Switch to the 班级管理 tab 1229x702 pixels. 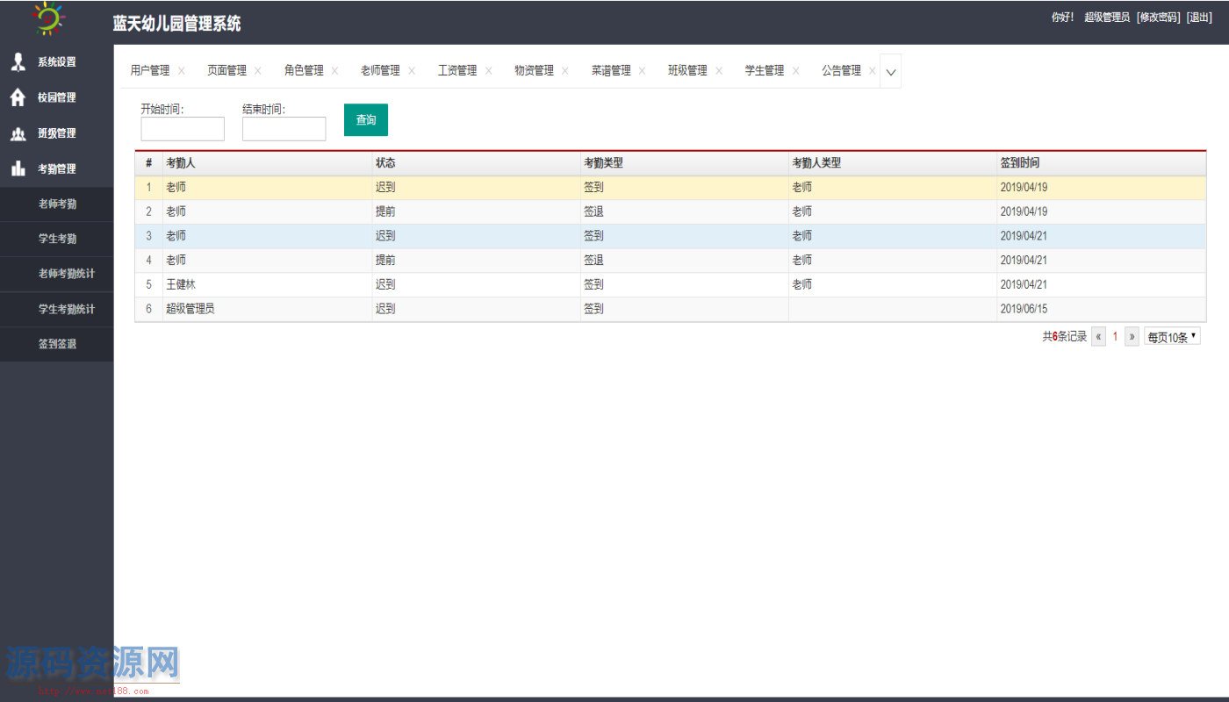(687, 71)
